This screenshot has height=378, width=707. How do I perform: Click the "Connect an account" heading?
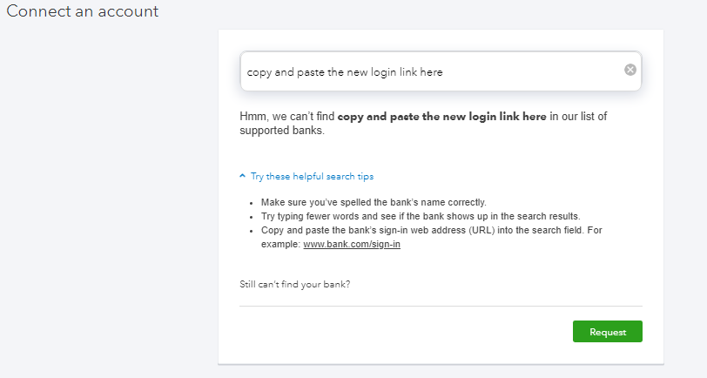click(x=83, y=12)
